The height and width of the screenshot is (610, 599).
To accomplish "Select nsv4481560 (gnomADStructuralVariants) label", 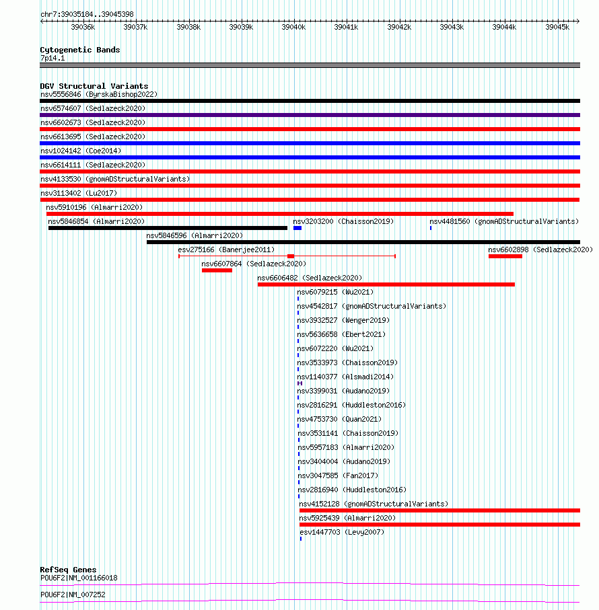I will [x=504, y=222].
